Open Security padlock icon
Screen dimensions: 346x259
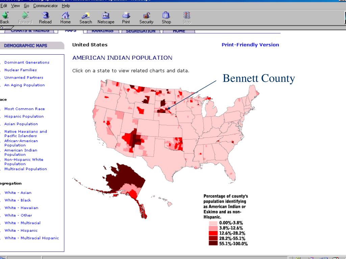146,15
